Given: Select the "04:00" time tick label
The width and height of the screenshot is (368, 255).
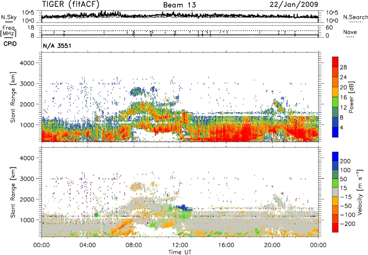Looking at the screenshot, I should tap(87, 245).
